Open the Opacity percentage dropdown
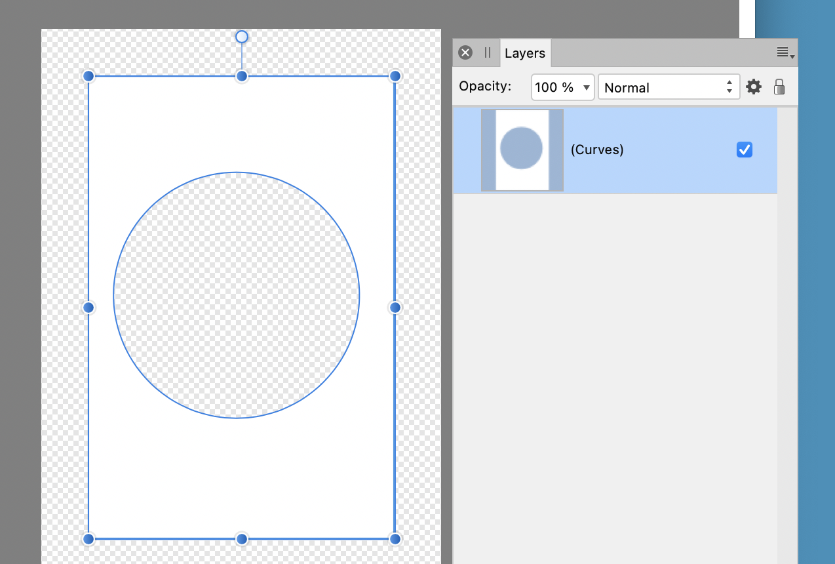 point(563,87)
